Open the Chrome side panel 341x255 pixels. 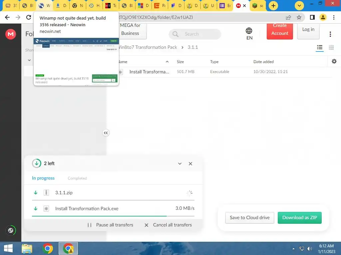tap(312, 17)
